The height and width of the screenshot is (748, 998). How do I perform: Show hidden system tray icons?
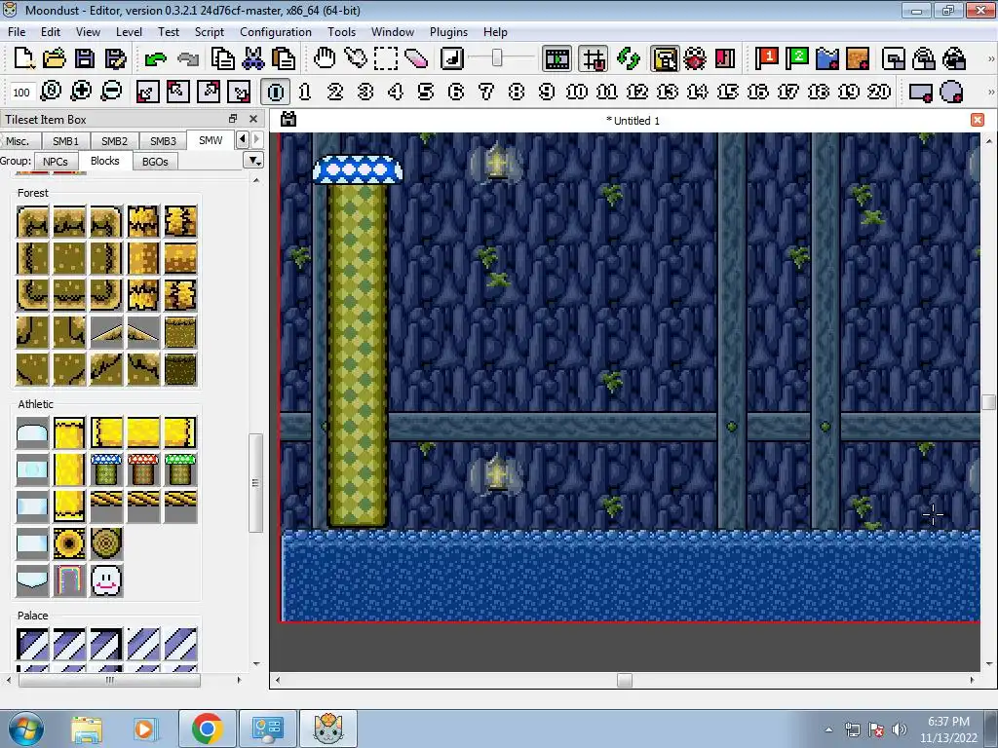pyautogui.click(x=828, y=729)
